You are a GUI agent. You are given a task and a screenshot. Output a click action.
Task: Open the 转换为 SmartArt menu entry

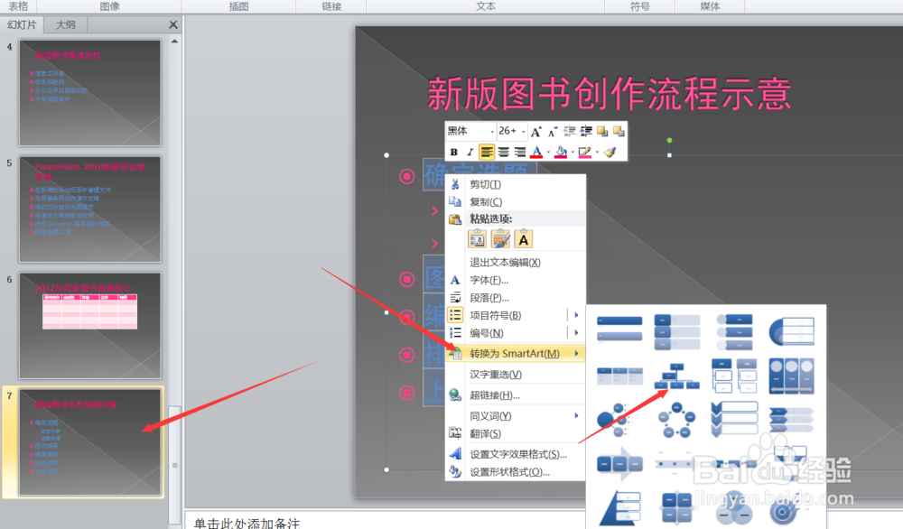tap(512, 353)
